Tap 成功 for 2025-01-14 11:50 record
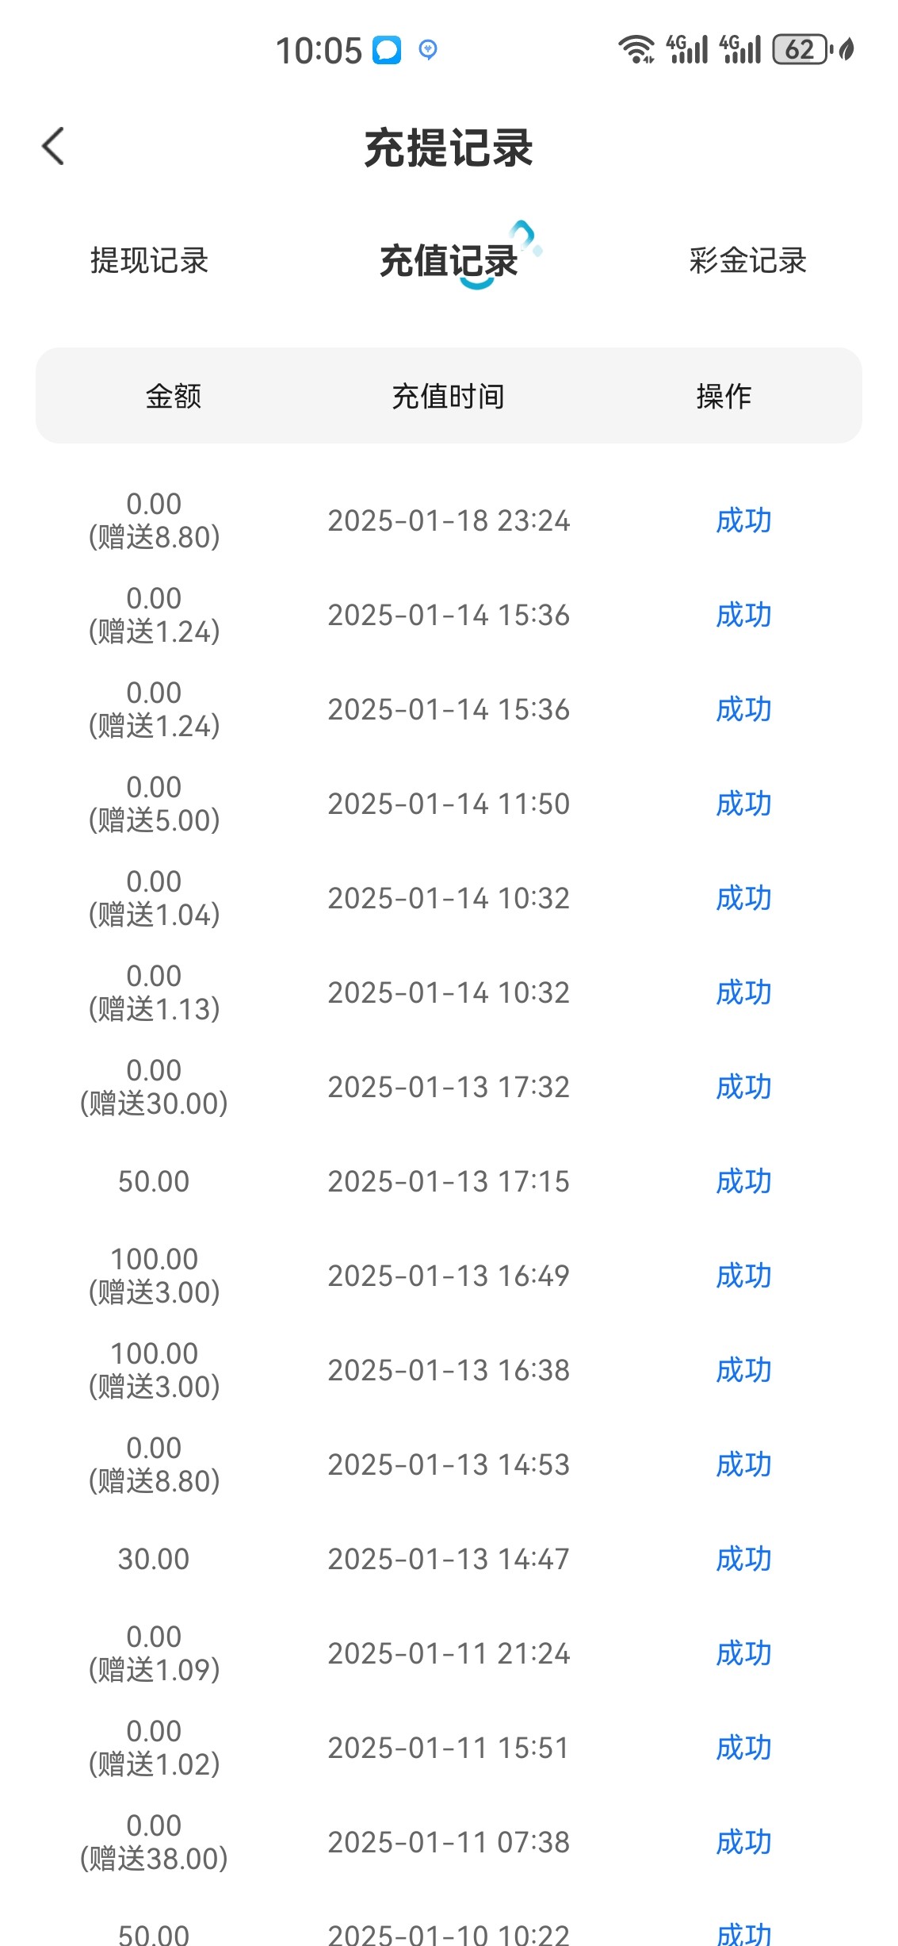This screenshot has width=898, height=1946. pos(743,804)
